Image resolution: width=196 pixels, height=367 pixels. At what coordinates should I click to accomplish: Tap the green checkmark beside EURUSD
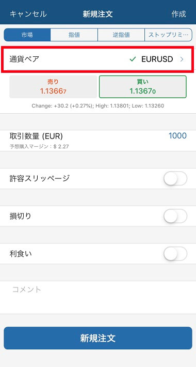(133, 59)
